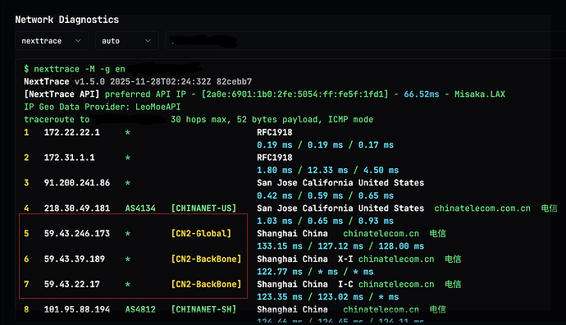The width and height of the screenshot is (566, 325).
Task: Click hop 8 IP 101.95.88.194
Action: pos(77,309)
